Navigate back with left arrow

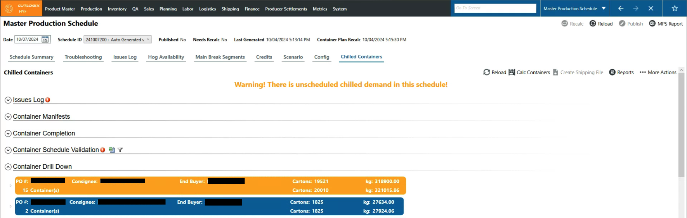point(621,9)
